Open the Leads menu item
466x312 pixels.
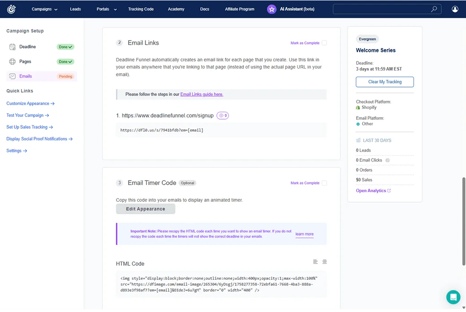[x=75, y=9]
